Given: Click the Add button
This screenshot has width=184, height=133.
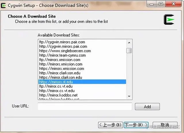Looking at the screenshot, I should click(x=147, y=107).
